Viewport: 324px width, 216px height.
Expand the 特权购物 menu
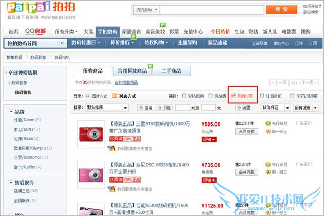[156, 43]
